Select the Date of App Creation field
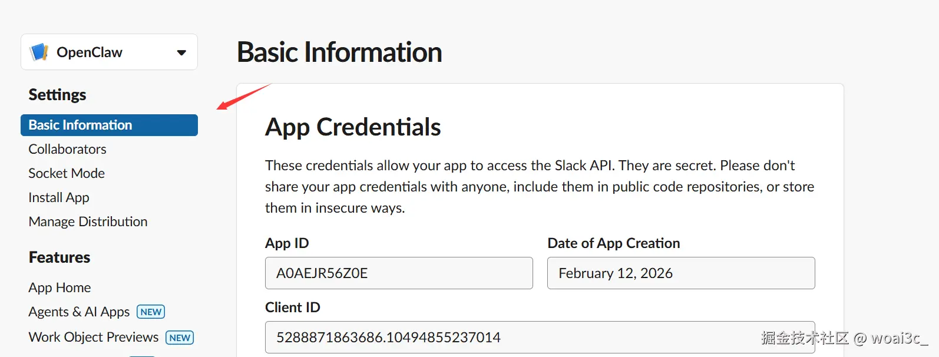 coord(681,273)
